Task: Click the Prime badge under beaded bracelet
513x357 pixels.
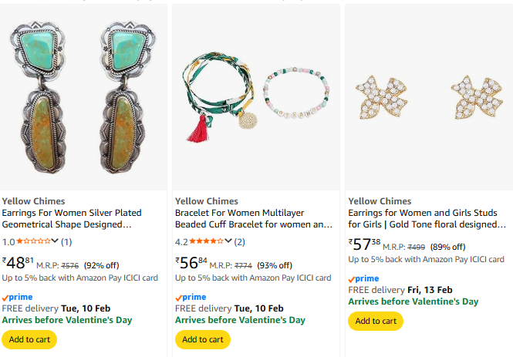Action: (191, 297)
